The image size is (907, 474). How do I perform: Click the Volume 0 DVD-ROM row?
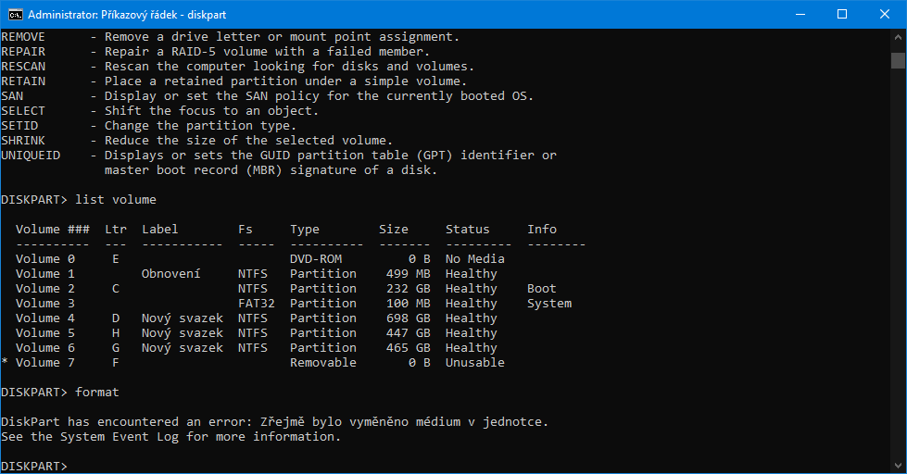coord(259,259)
